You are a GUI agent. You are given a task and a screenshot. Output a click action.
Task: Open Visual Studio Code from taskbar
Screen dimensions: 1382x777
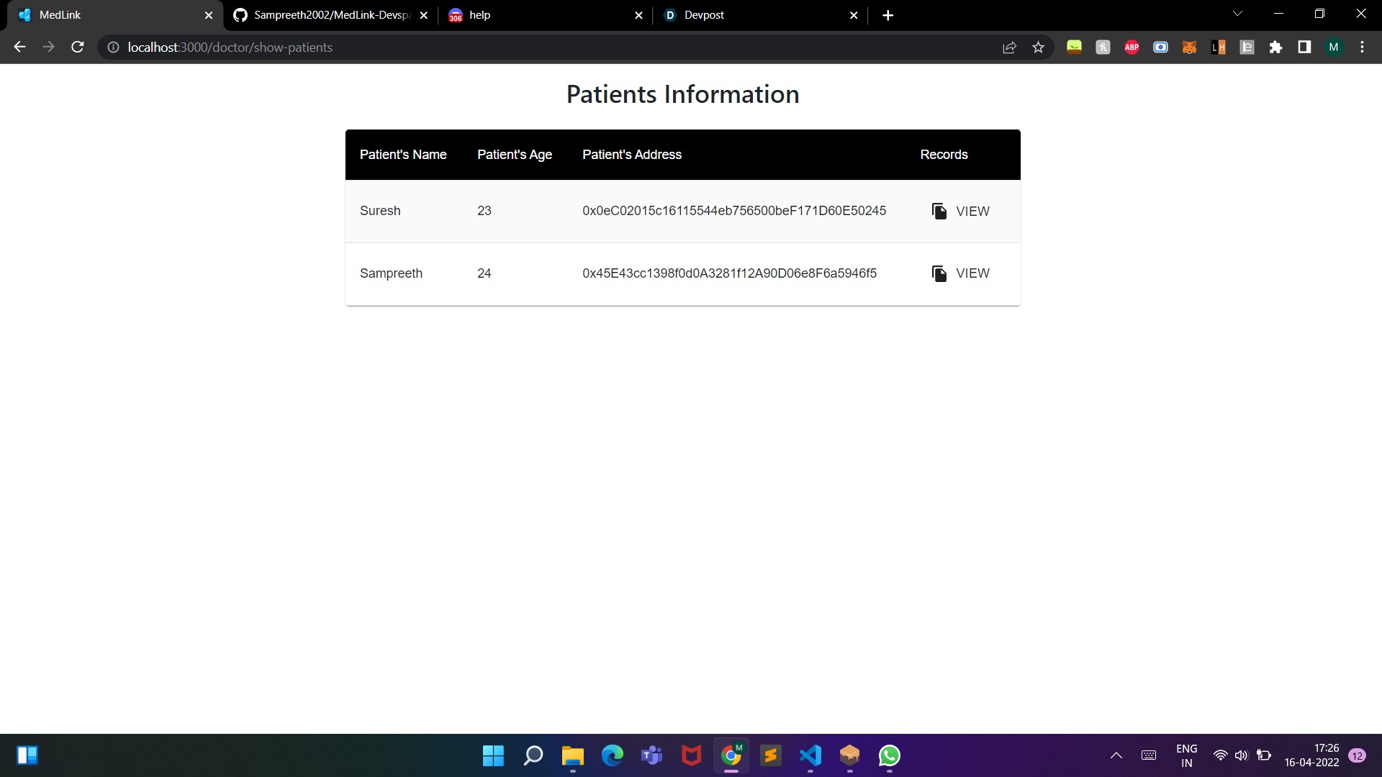coord(810,755)
